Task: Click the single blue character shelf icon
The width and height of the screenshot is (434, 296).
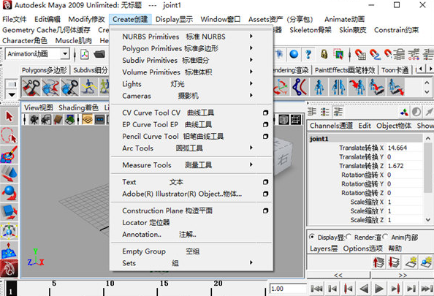Action: pyautogui.click(x=319, y=87)
